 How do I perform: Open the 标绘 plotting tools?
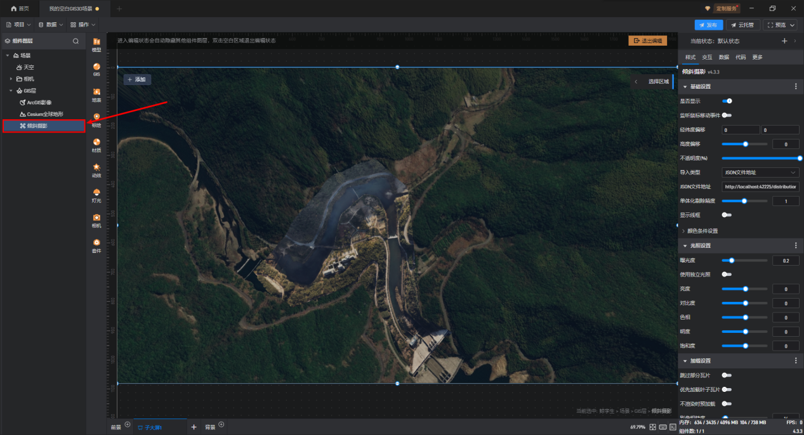click(96, 120)
